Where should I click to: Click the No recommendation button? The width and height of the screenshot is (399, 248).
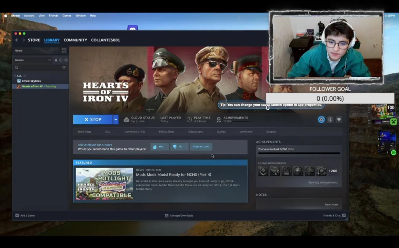[x=179, y=147]
